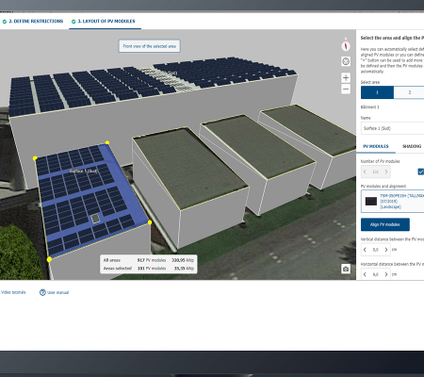This screenshot has width=424, height=377.
Task: Click the 35,35 kWp selected value
Action: [x=184, y=269]
